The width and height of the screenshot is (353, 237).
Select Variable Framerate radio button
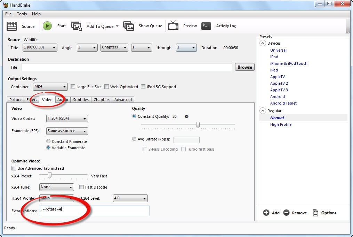pyautogui.click(x=48, y=148)
